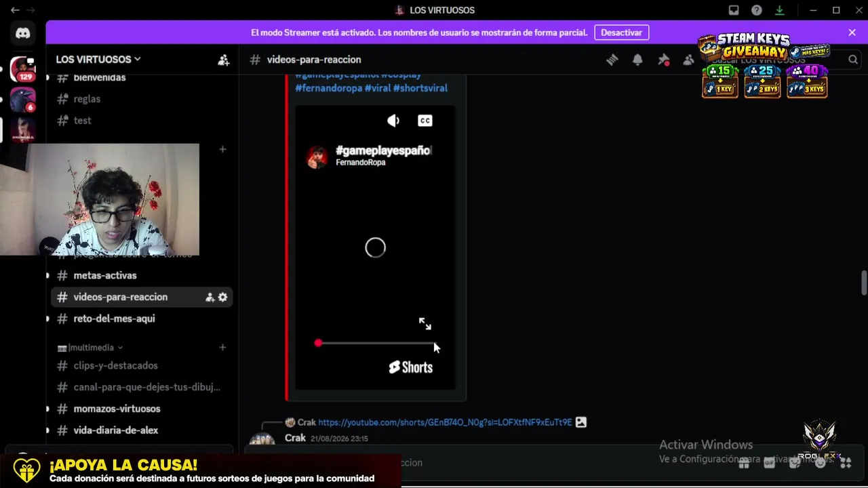
Task: Open the emoji picker
Action: (x=821, y=463)
